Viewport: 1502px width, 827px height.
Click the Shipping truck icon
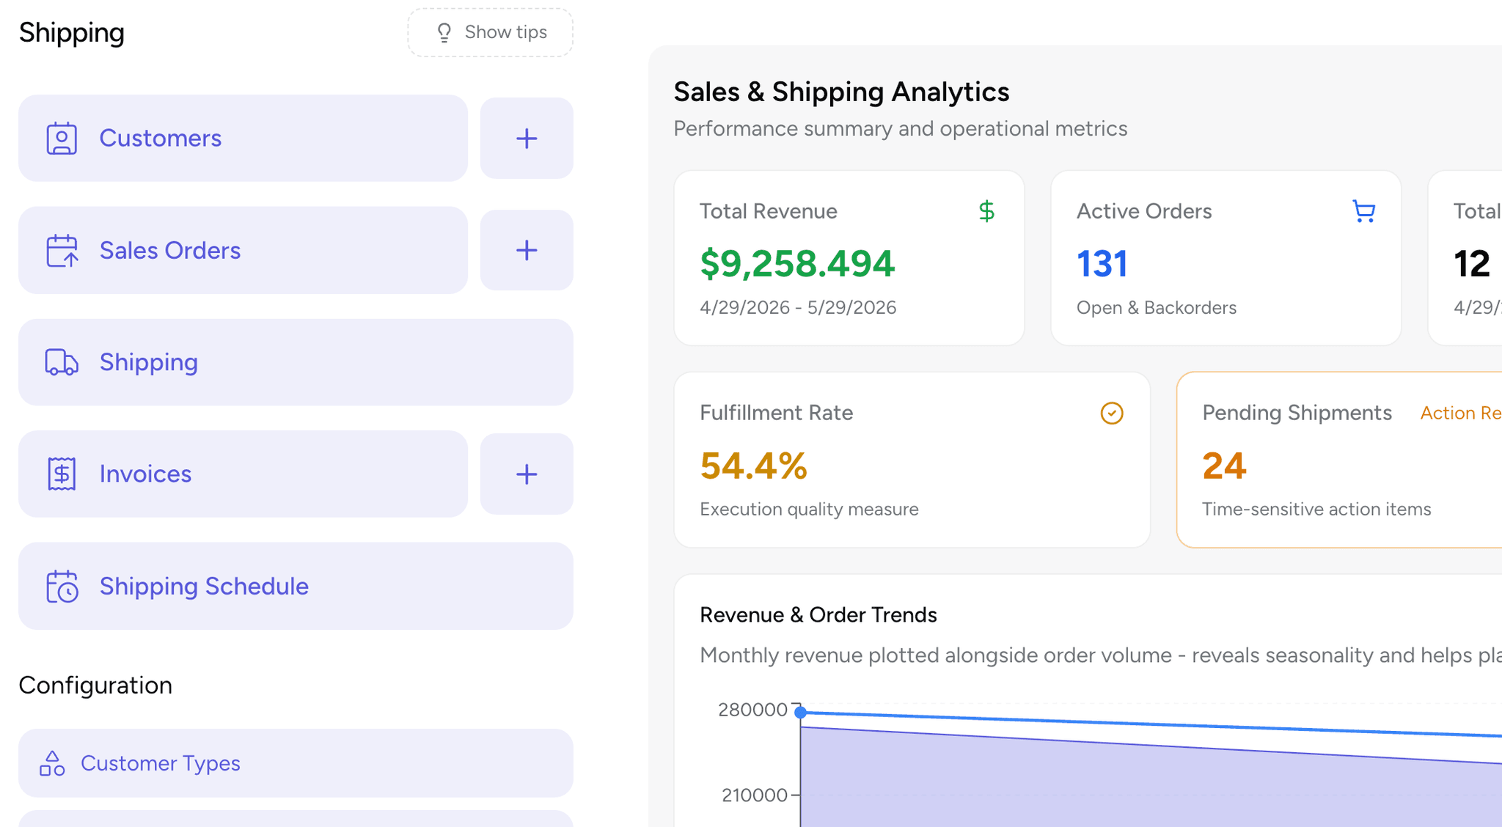(x=62, y=362)
